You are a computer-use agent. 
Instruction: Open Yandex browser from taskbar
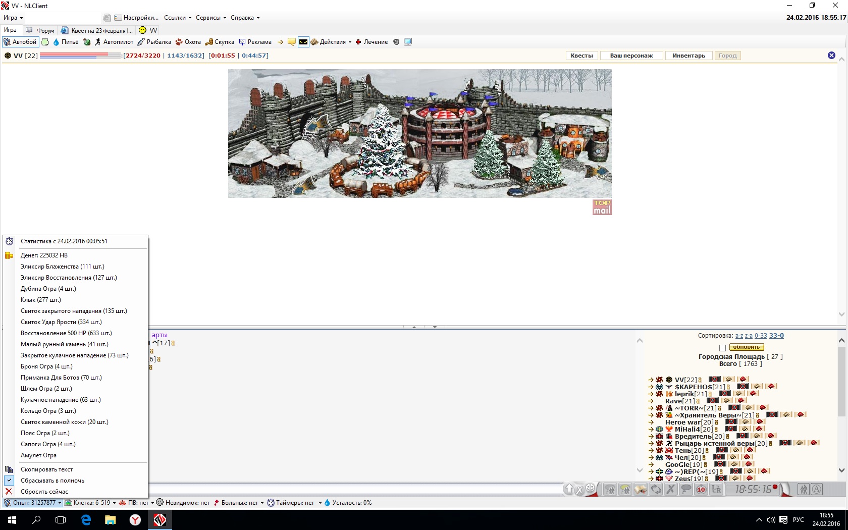(135, 520)
